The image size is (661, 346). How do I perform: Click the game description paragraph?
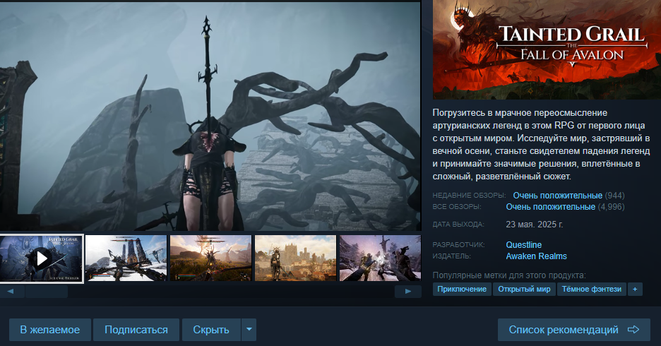click(x=541, y=145)
